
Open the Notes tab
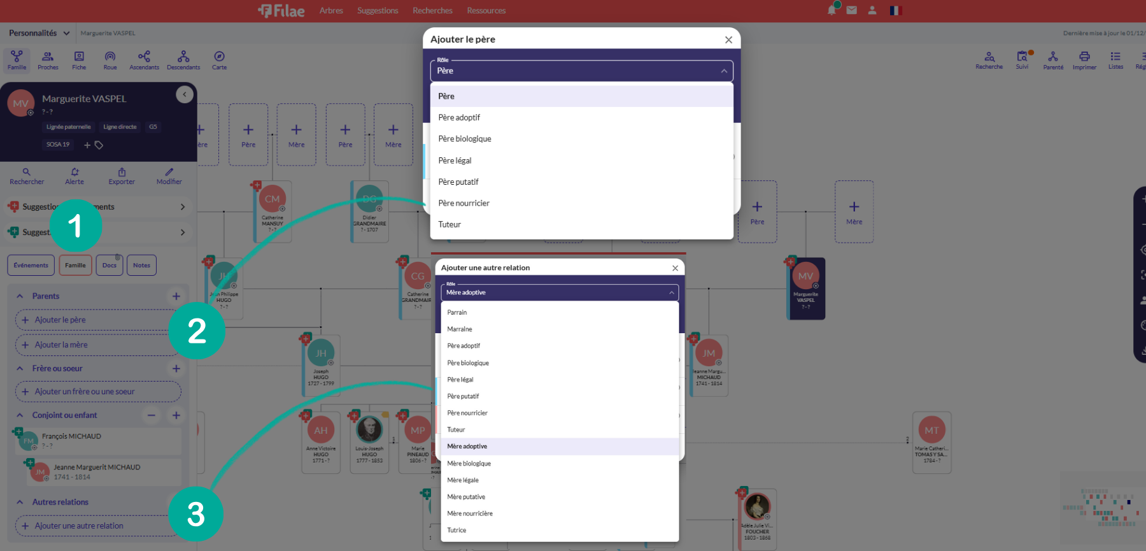(141, 266)
